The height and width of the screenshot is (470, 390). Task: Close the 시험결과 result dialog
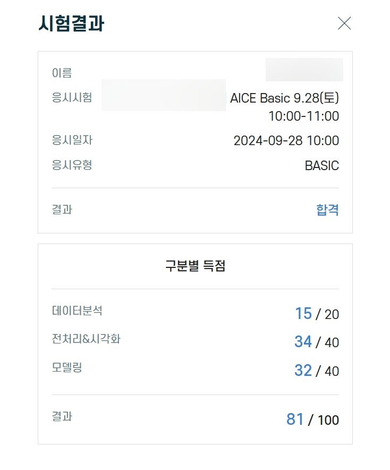[345, 23]
